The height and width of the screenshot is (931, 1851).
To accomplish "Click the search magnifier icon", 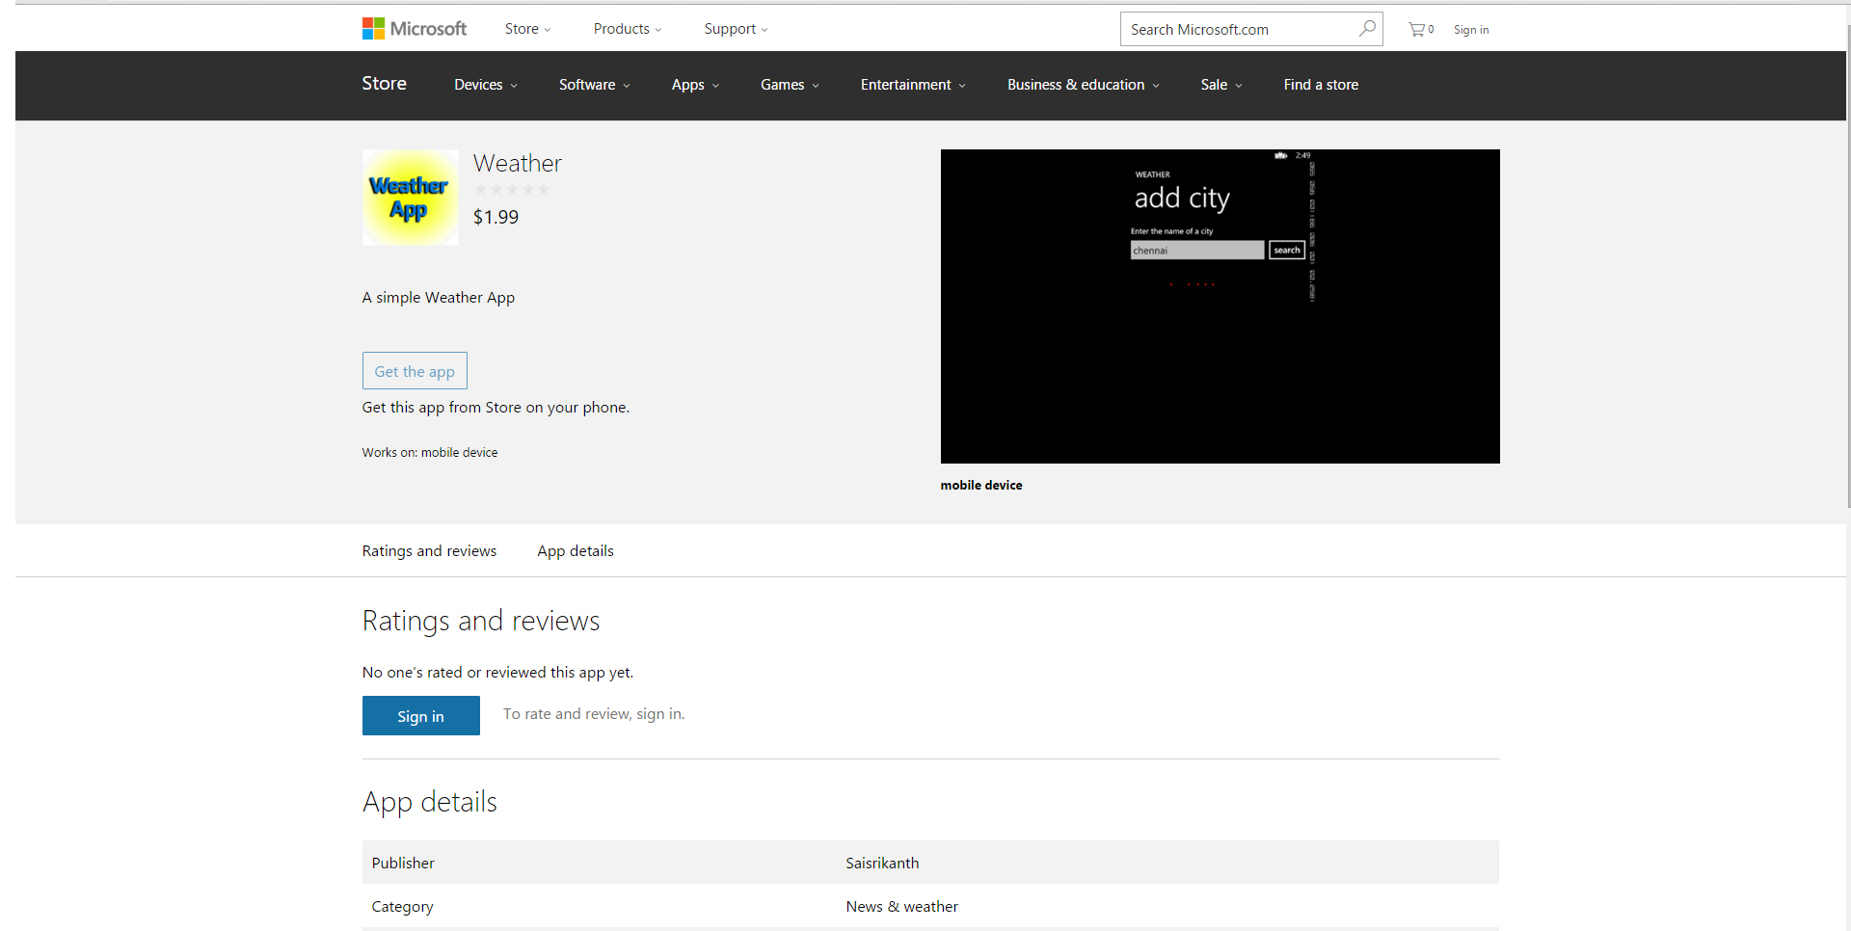I will [x=1367, y=29].
